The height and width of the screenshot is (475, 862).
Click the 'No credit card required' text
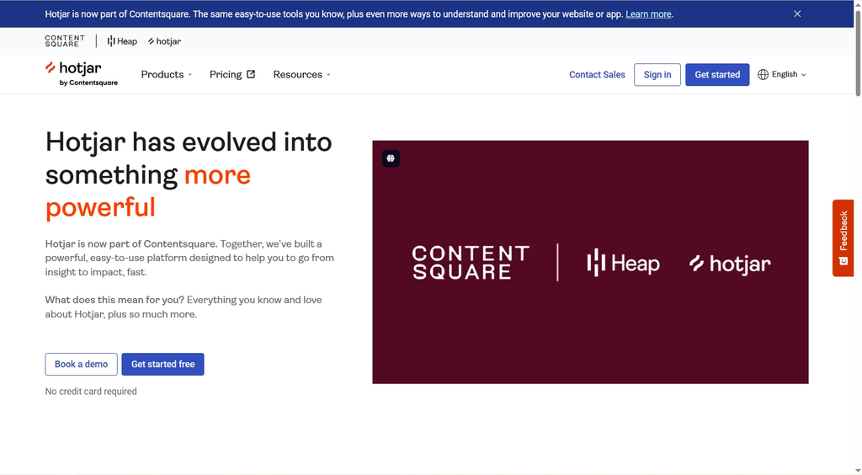(91, 392)
